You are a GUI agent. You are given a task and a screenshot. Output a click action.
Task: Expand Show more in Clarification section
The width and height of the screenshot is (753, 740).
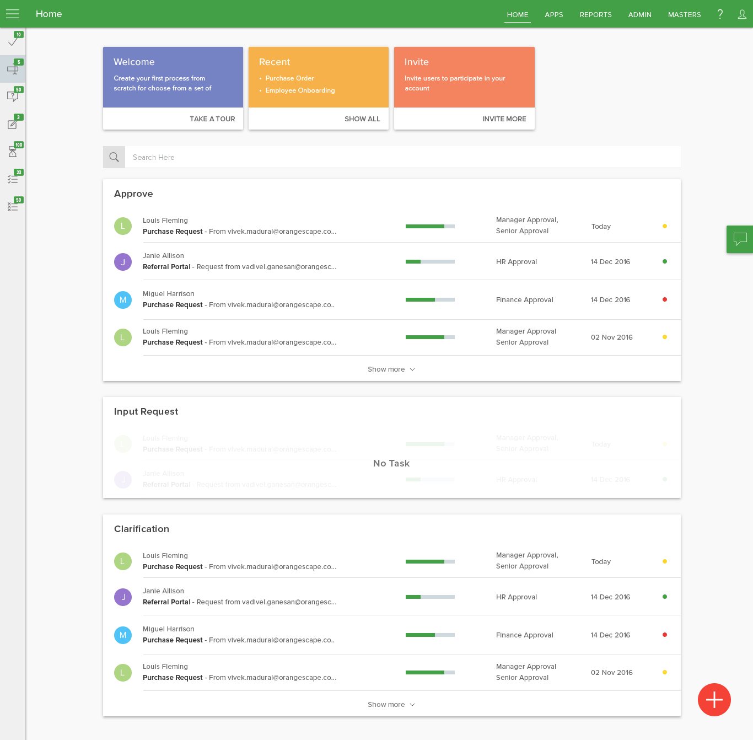[391, 705]
